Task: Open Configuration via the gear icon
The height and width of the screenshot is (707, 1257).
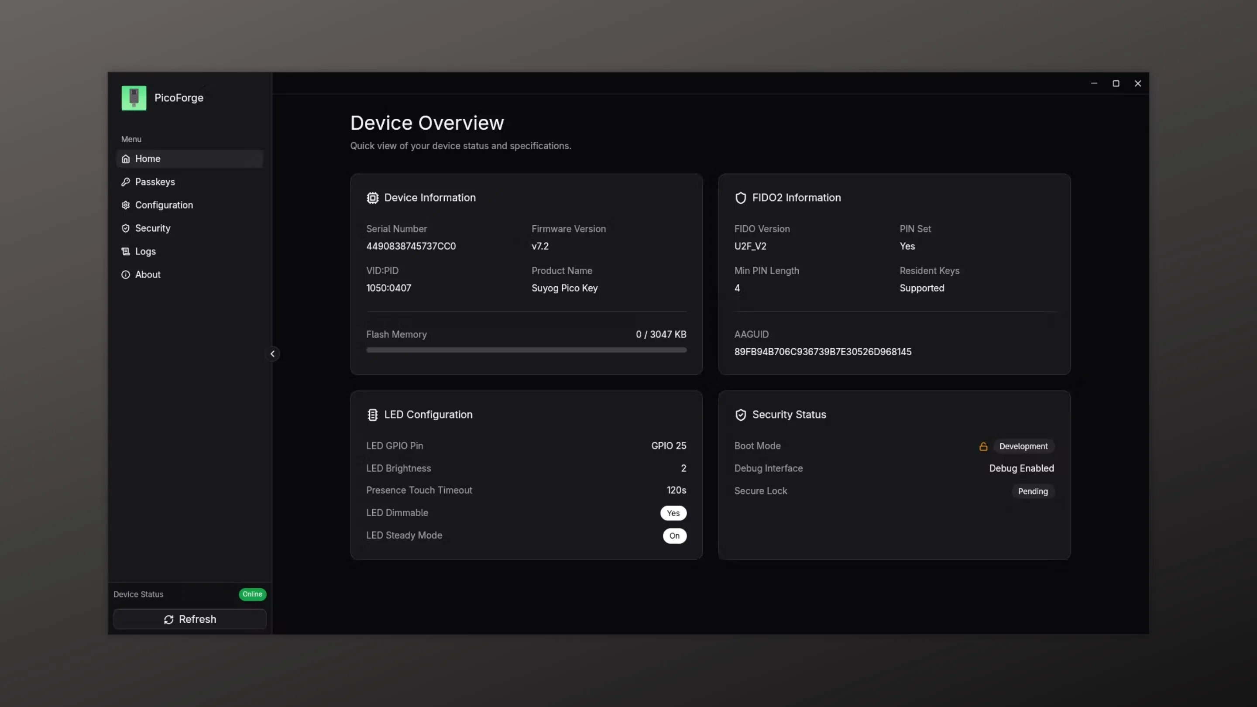Action: [x=125, y=205]
